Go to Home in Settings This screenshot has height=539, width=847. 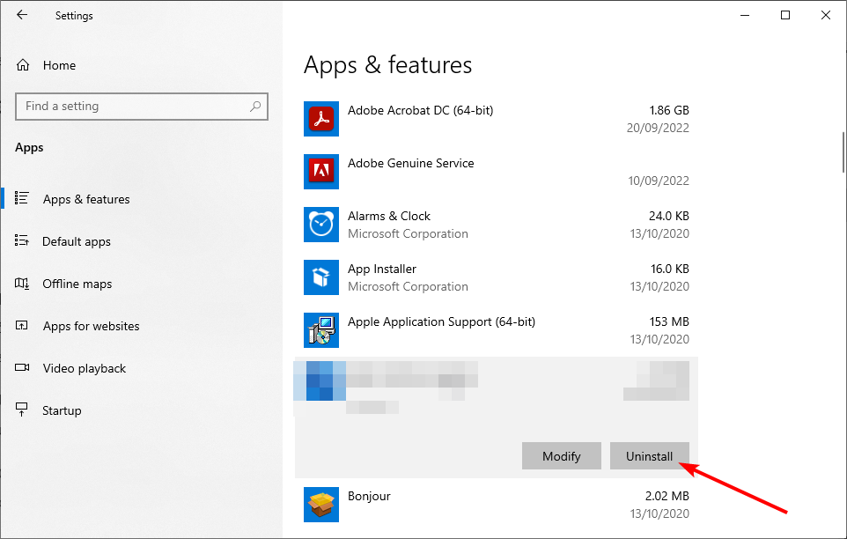click(x=59, y=65)
